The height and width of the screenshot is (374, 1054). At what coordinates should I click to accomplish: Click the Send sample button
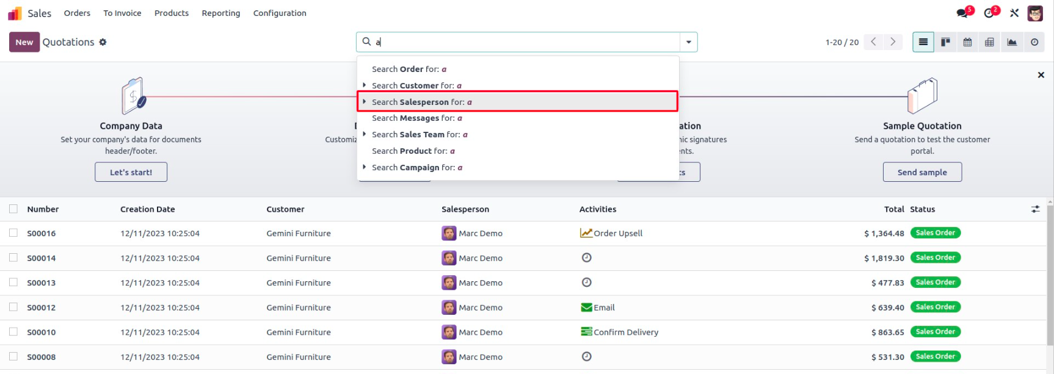[921, 172]
